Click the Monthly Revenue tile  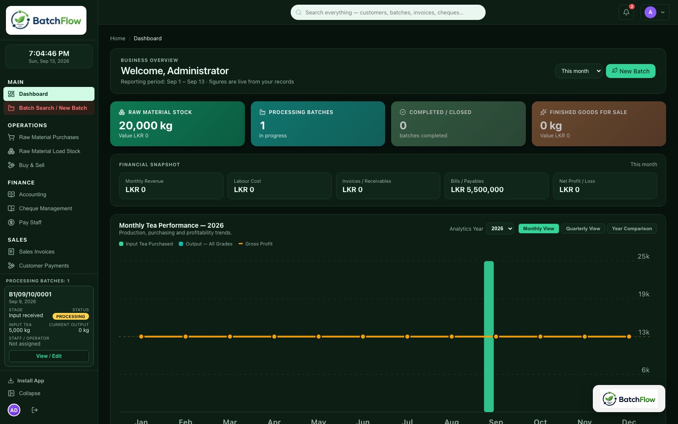point(171,186)
